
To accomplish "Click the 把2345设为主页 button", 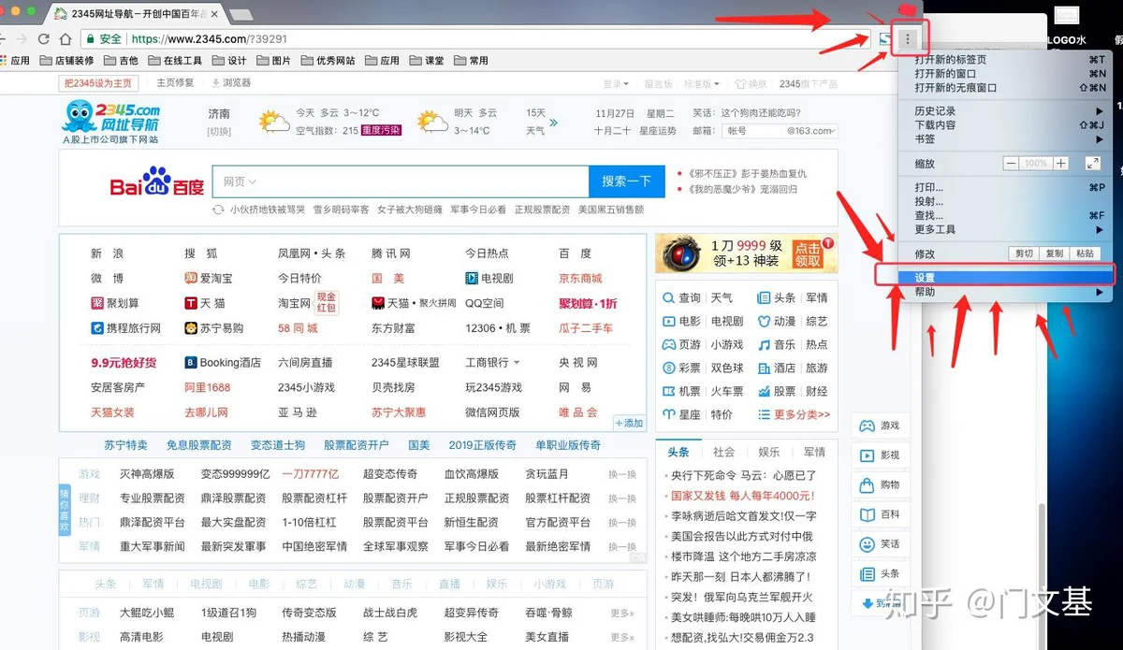I will [98, 83].
